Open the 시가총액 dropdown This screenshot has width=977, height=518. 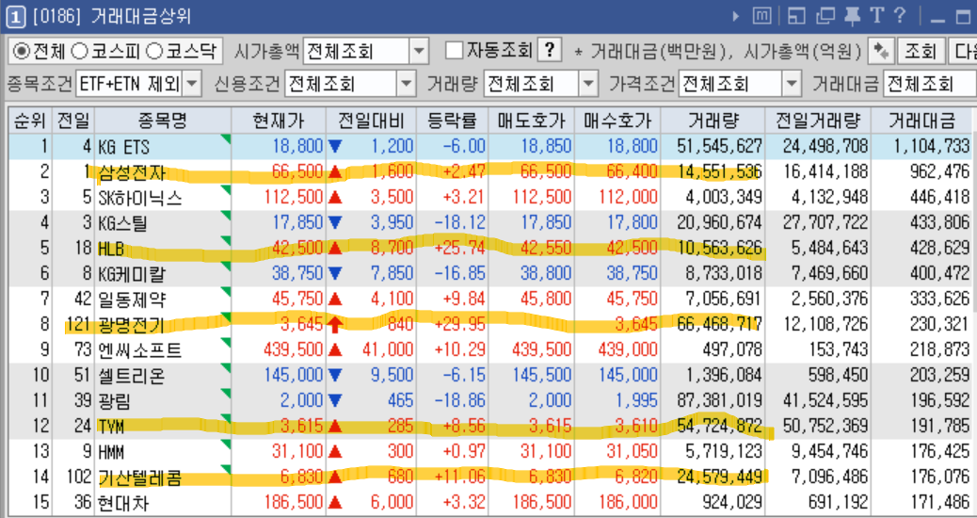[x=419, y=51]
